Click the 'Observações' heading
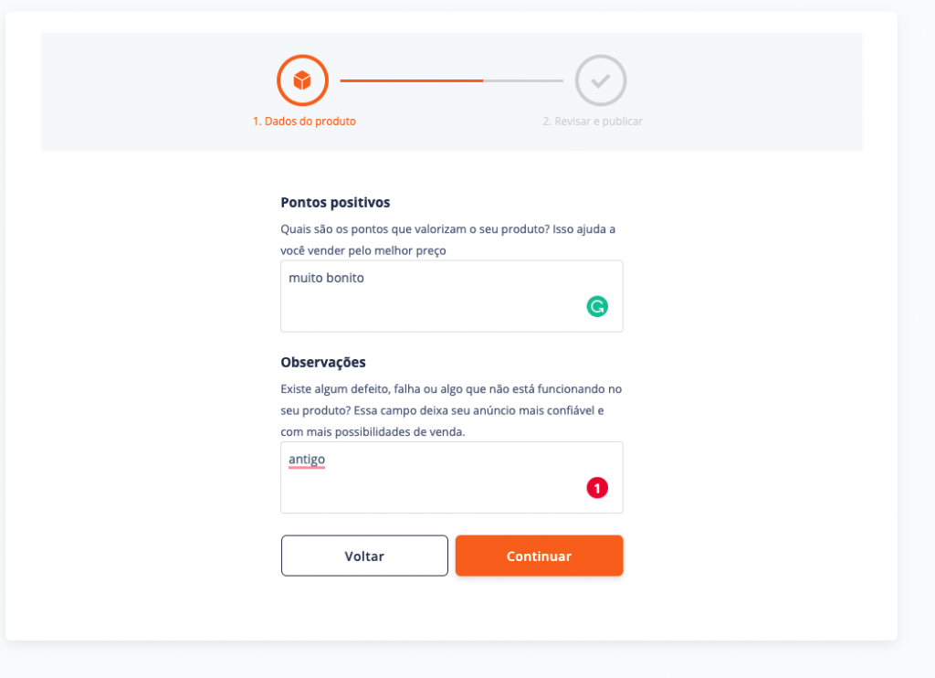Image resolution: width=935 pixels, height=678 pixels. 323,363
